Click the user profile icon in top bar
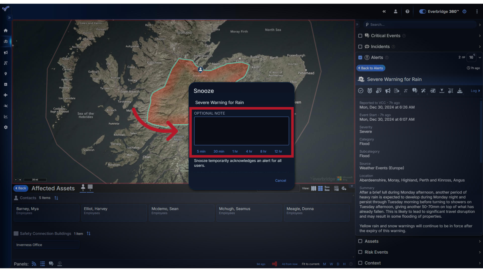Image resolution: width=483 pixels, height=272 pixels. [x=395, y=11]
